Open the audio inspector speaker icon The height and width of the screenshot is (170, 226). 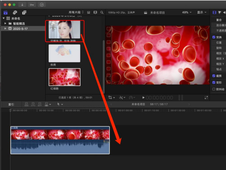coord(225,13)
